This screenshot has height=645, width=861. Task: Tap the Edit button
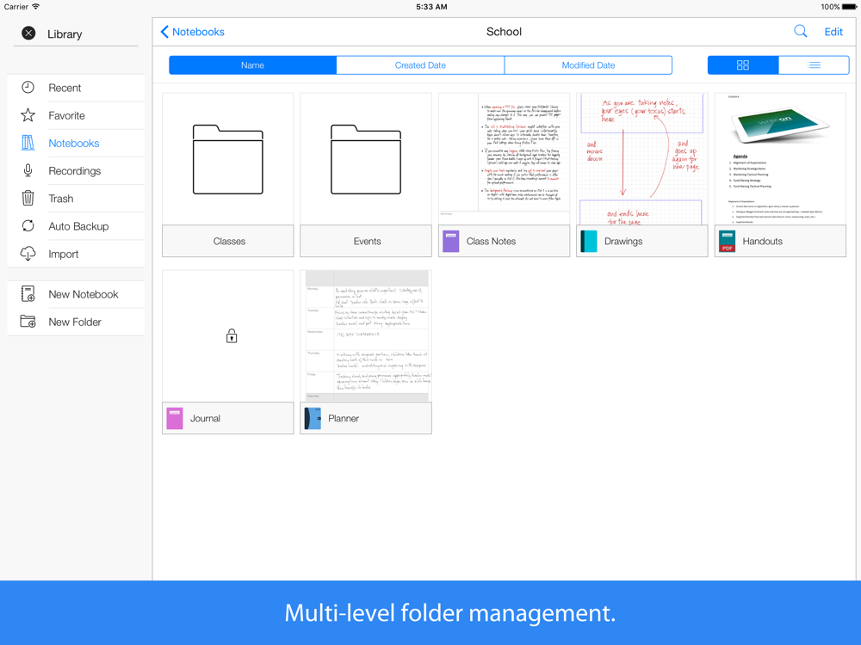833,32
